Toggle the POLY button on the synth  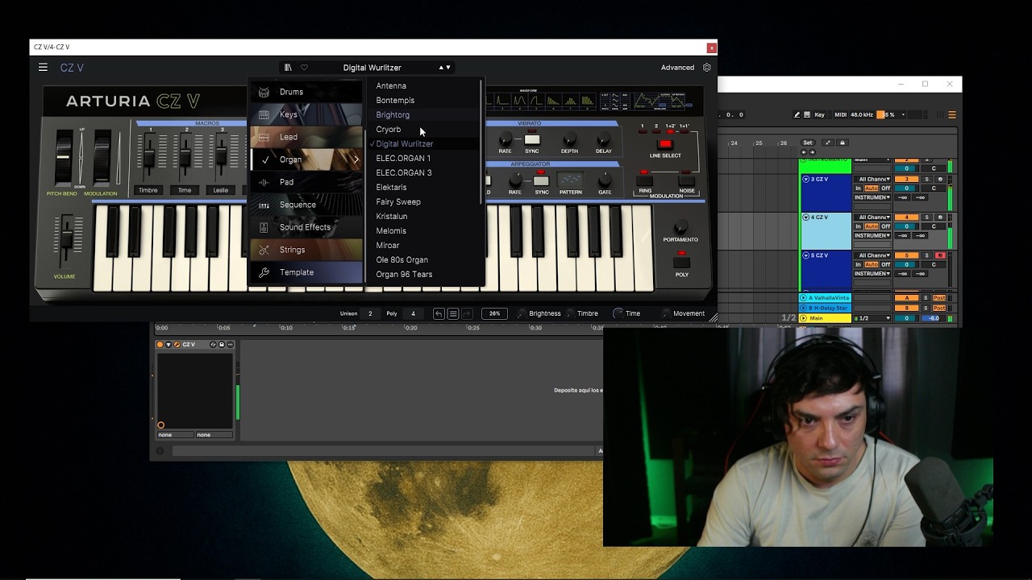point(682,262)
